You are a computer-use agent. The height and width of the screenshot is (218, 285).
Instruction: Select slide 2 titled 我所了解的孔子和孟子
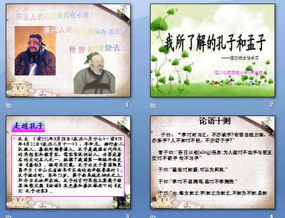click(x=213, y=50)
